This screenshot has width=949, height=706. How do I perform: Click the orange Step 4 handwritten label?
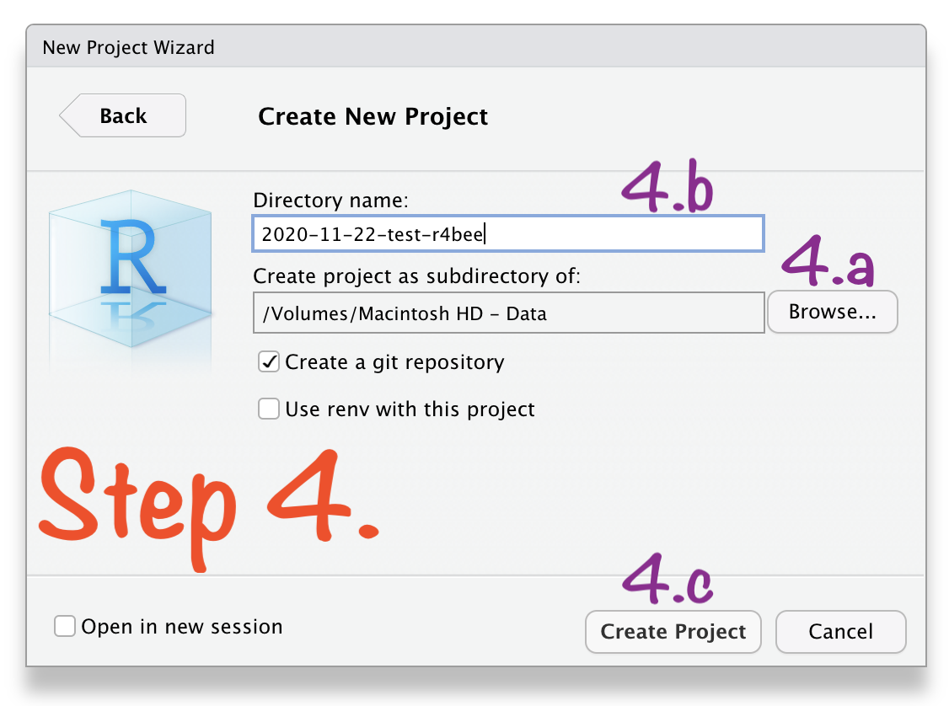pos(209,508)
